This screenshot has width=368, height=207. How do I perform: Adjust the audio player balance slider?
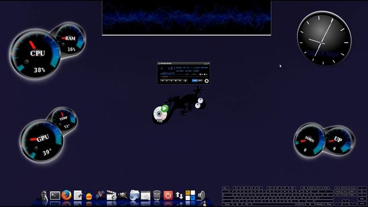tap(194, 74)
